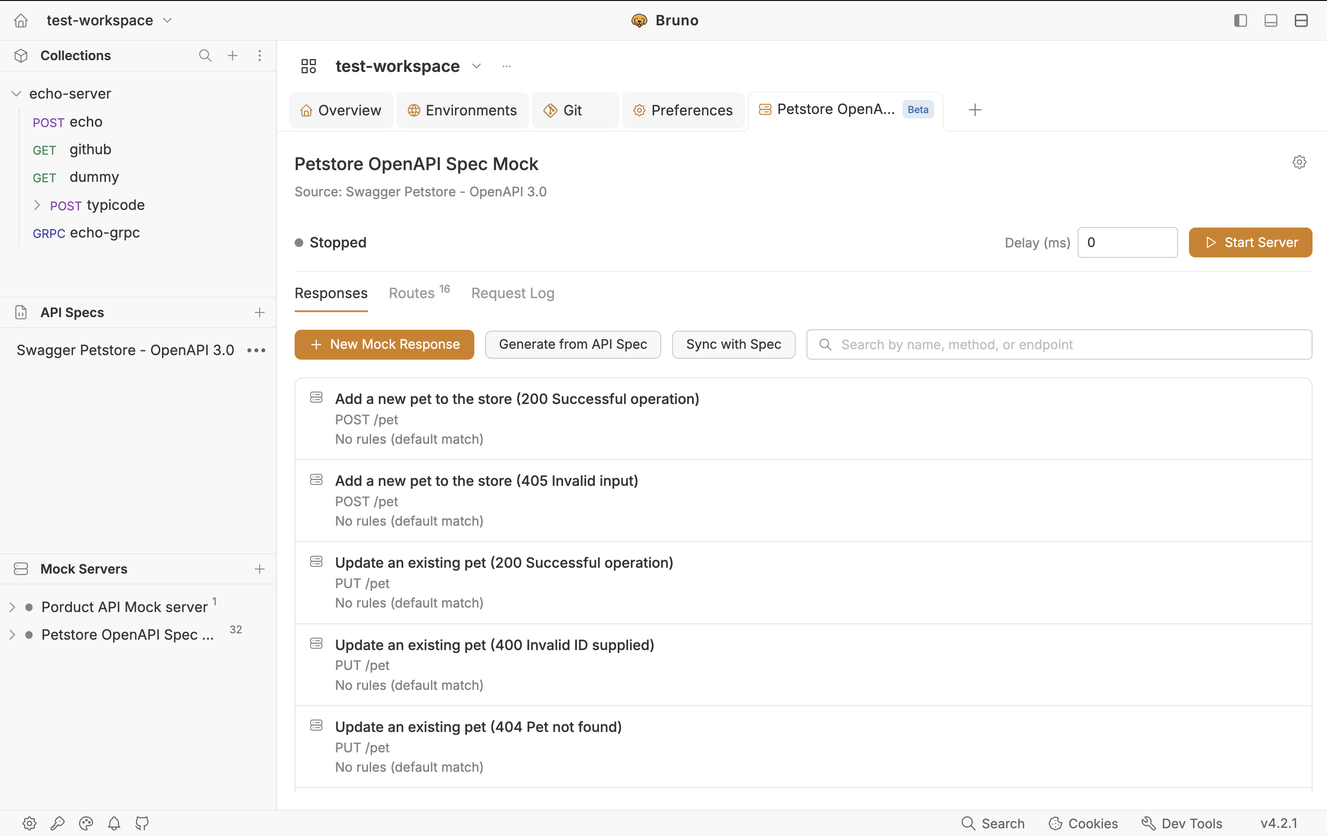Toggle the bottom panel layout icon
Screen dimensions: 1327x836
1271,20
